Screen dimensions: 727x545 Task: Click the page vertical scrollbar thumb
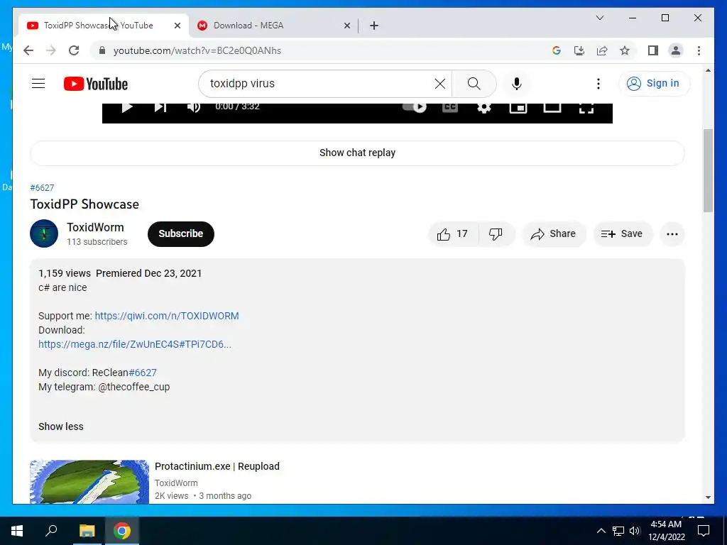pyautogui.click(x=708, y=170)
